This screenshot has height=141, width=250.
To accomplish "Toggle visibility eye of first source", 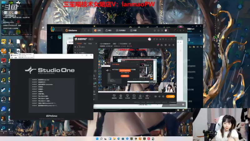I will 75,47.
